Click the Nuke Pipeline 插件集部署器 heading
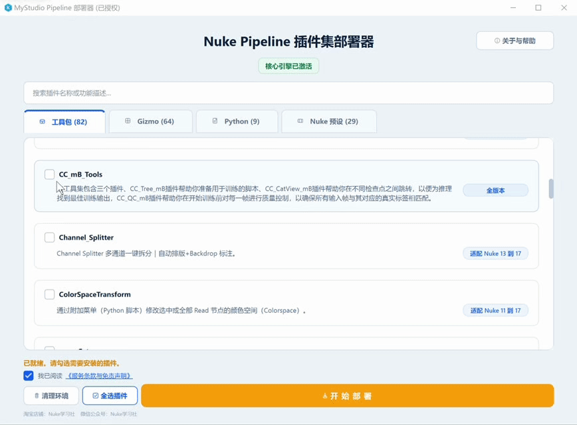The width and height of the screenshot is (577, 425). [x=288, y=42]
